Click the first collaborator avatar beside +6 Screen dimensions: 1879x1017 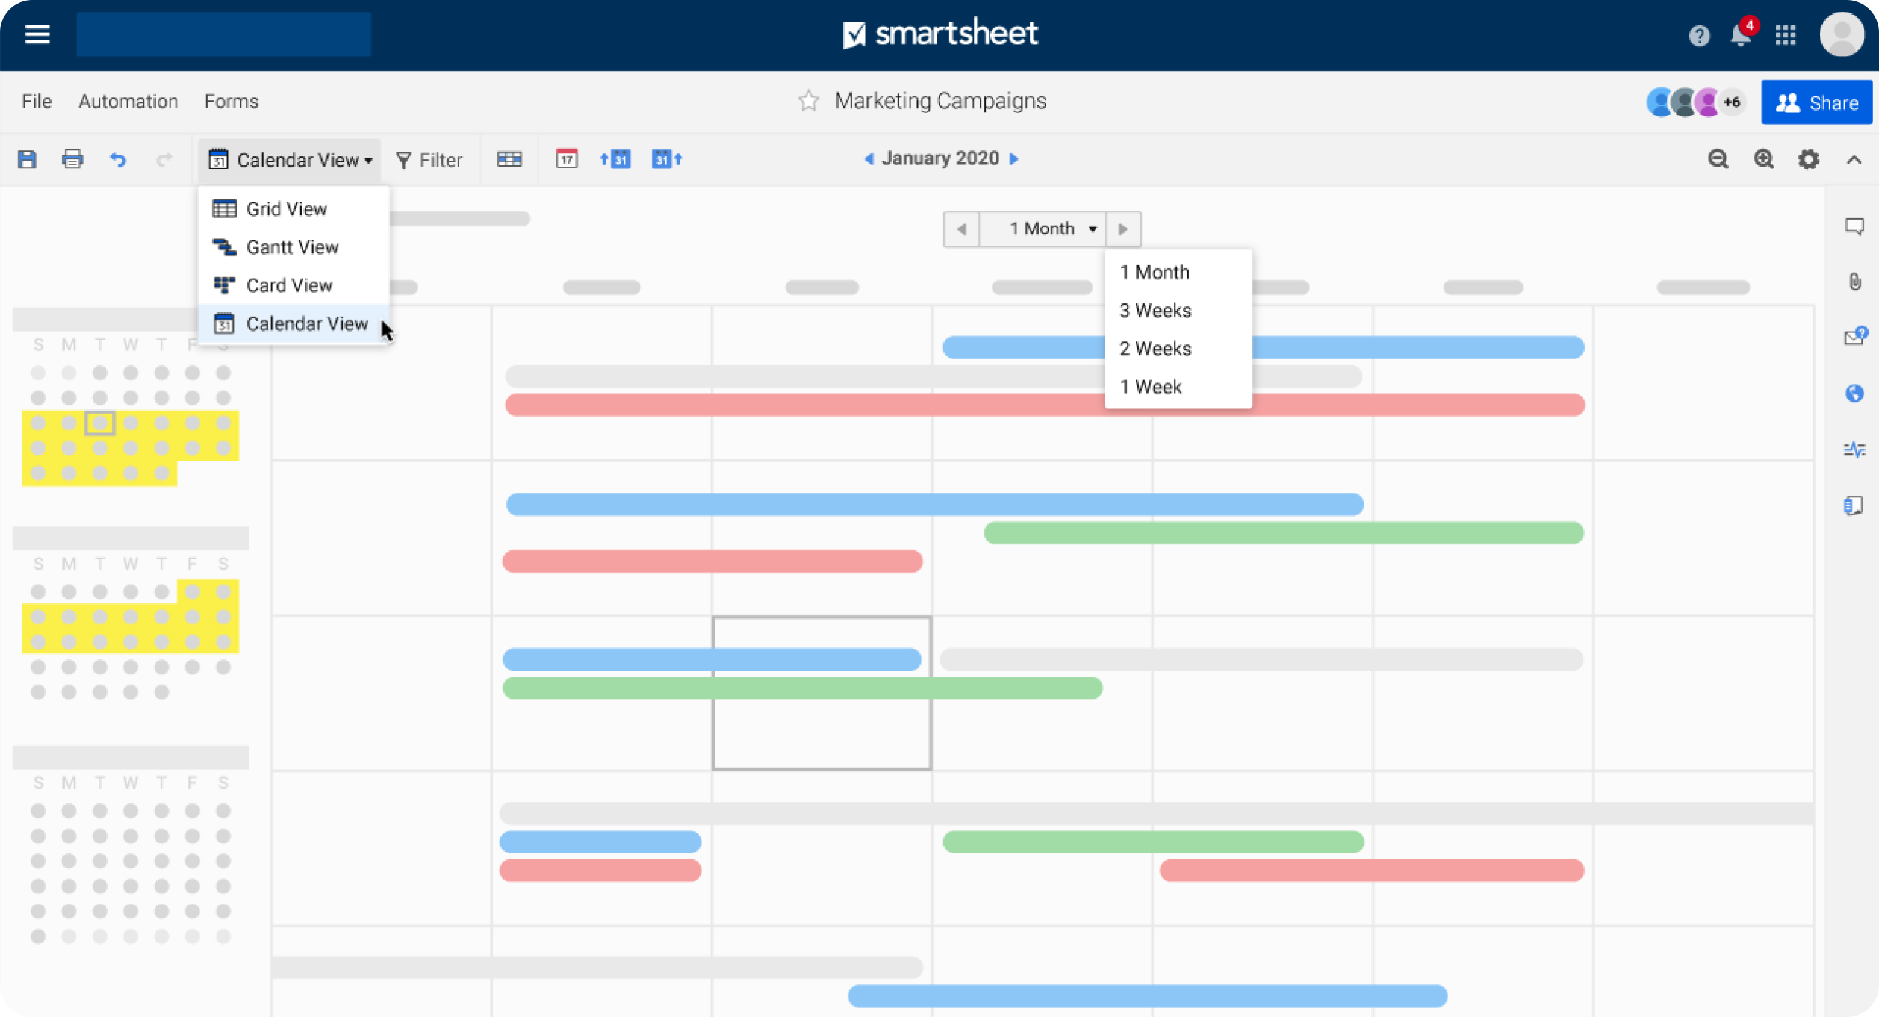tap(1659, 102)
